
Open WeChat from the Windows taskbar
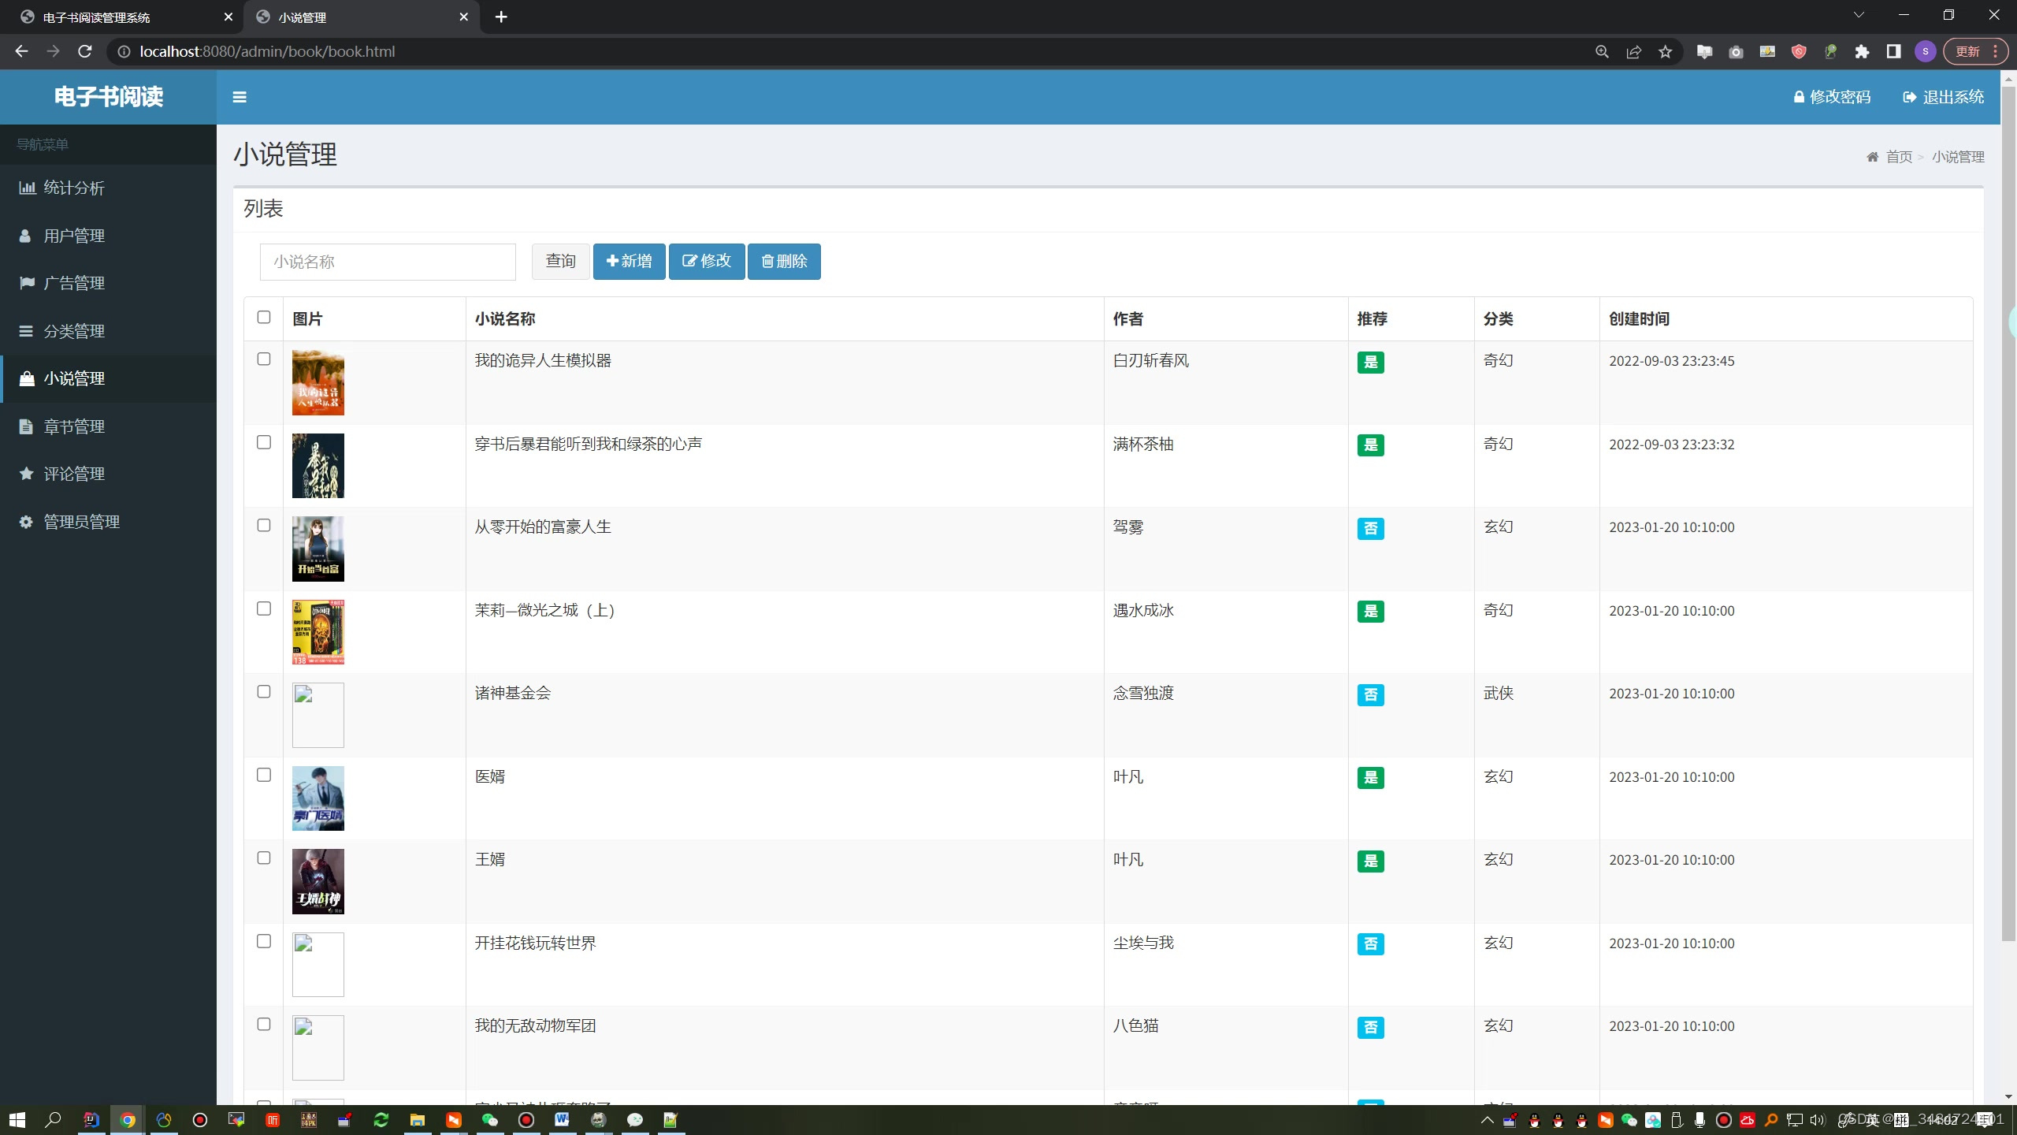click(489, 1120)
